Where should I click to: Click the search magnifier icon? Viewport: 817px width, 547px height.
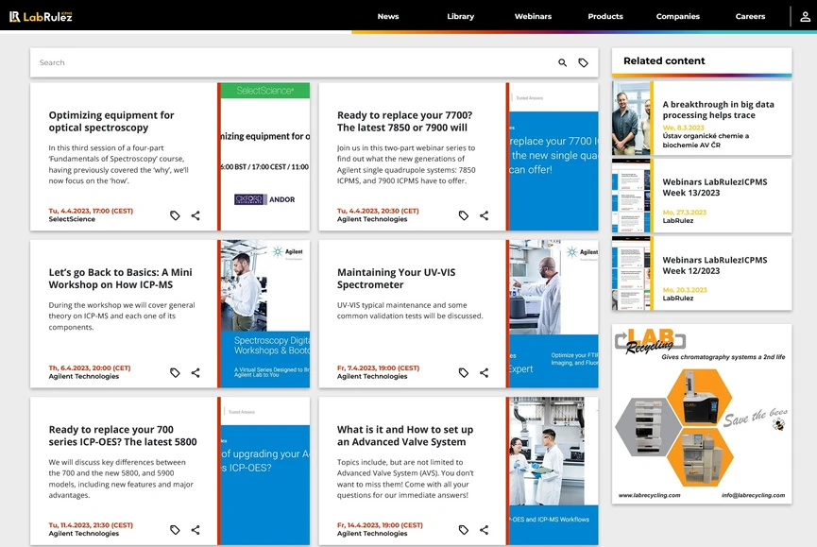562,62
